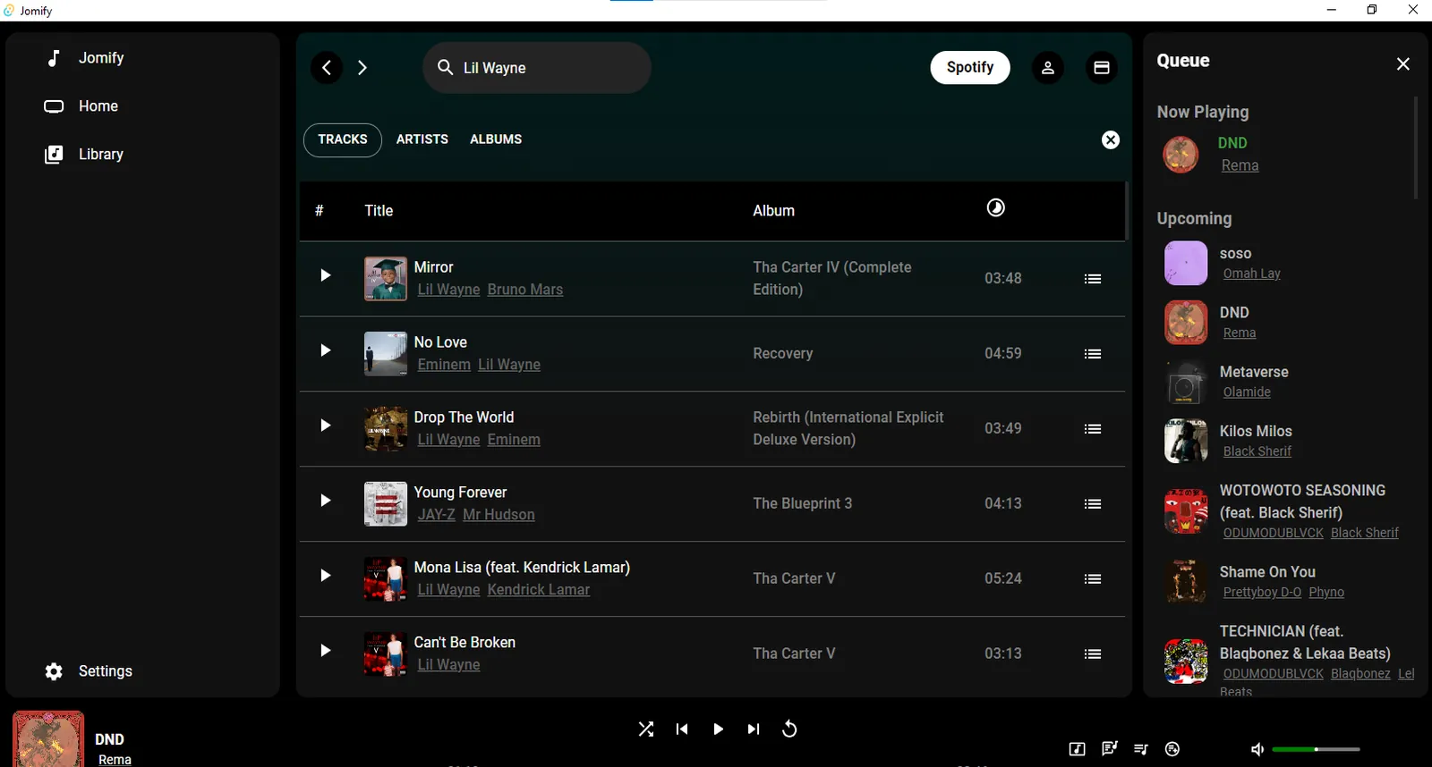
Task: Switch to the TRACKS tab
Action: tap(343, 139)
